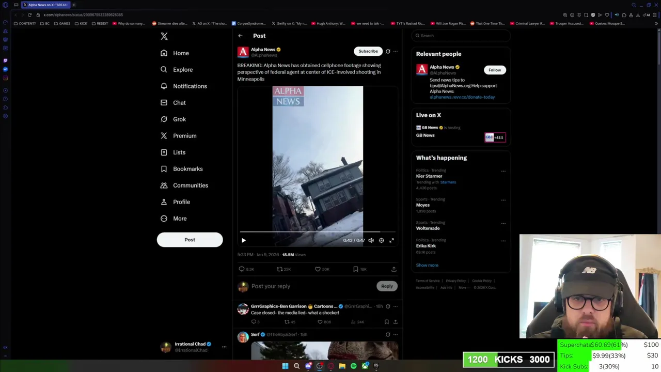Open Notifications in sidebar
This screenshot has height=372, width=661.
click(183, 86)
